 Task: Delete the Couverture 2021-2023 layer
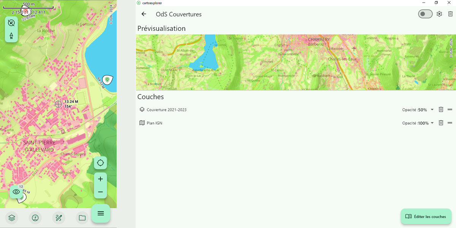click(441, 110)
